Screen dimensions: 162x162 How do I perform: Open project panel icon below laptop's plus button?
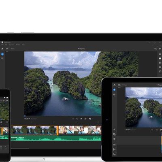pyautogui.click(x=2, y=58)
